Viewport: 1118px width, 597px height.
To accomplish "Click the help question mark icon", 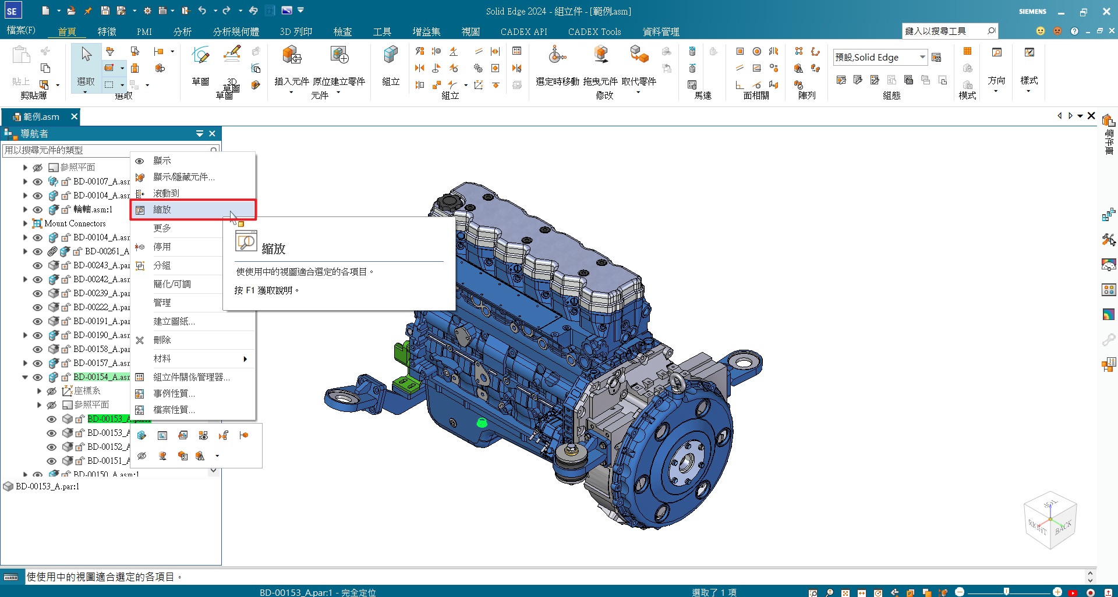I will click(x=1074, y=31).
